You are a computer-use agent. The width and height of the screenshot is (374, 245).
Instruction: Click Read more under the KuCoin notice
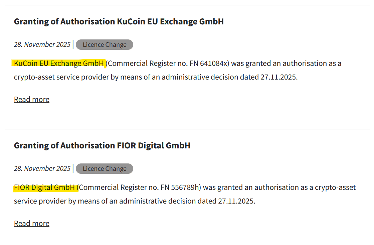(32, 100)
